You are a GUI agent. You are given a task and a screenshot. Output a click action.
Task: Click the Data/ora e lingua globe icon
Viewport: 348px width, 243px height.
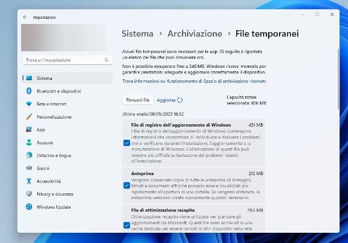click(x=29, y=155)
